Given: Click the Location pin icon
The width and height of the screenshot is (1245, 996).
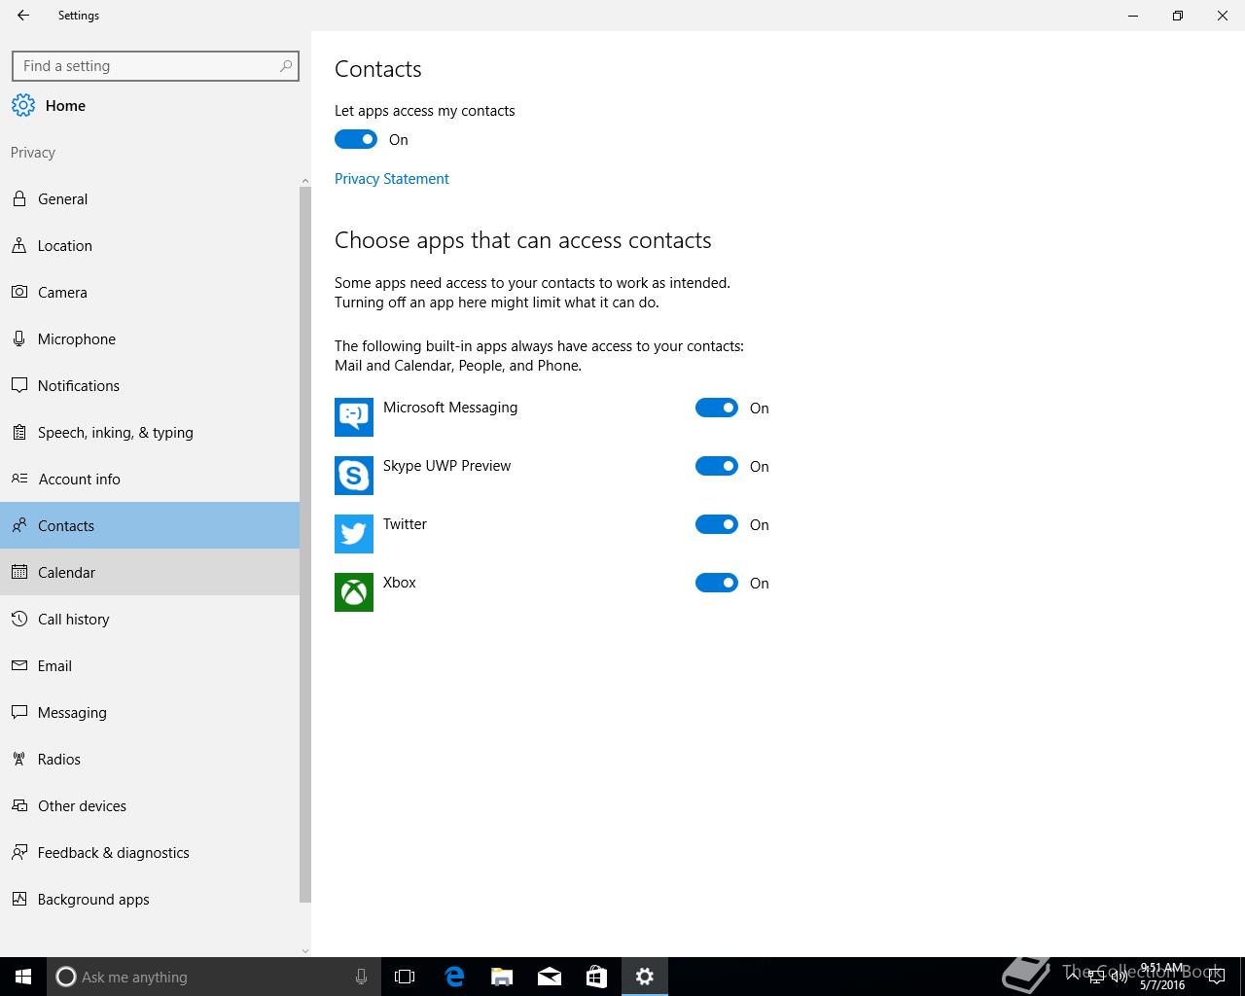Looking at the screenshot, I should pyautogui.click(x=19, y=245).
